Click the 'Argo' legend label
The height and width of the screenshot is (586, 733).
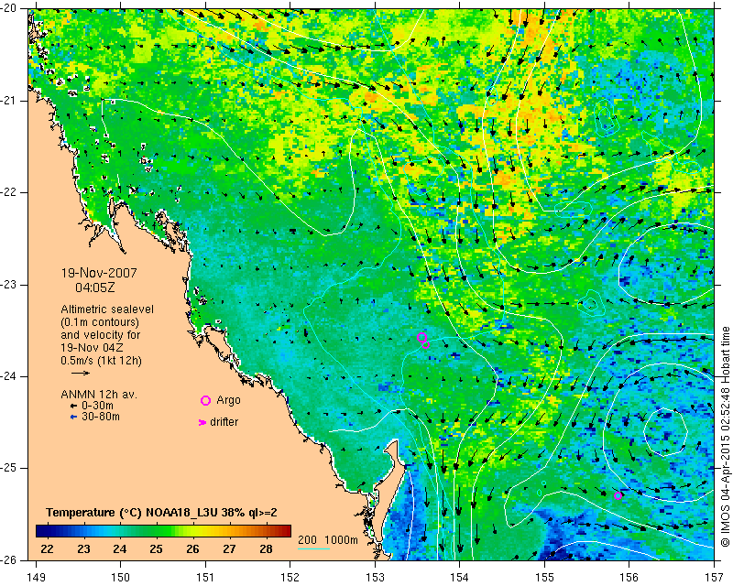pos(228,400)
